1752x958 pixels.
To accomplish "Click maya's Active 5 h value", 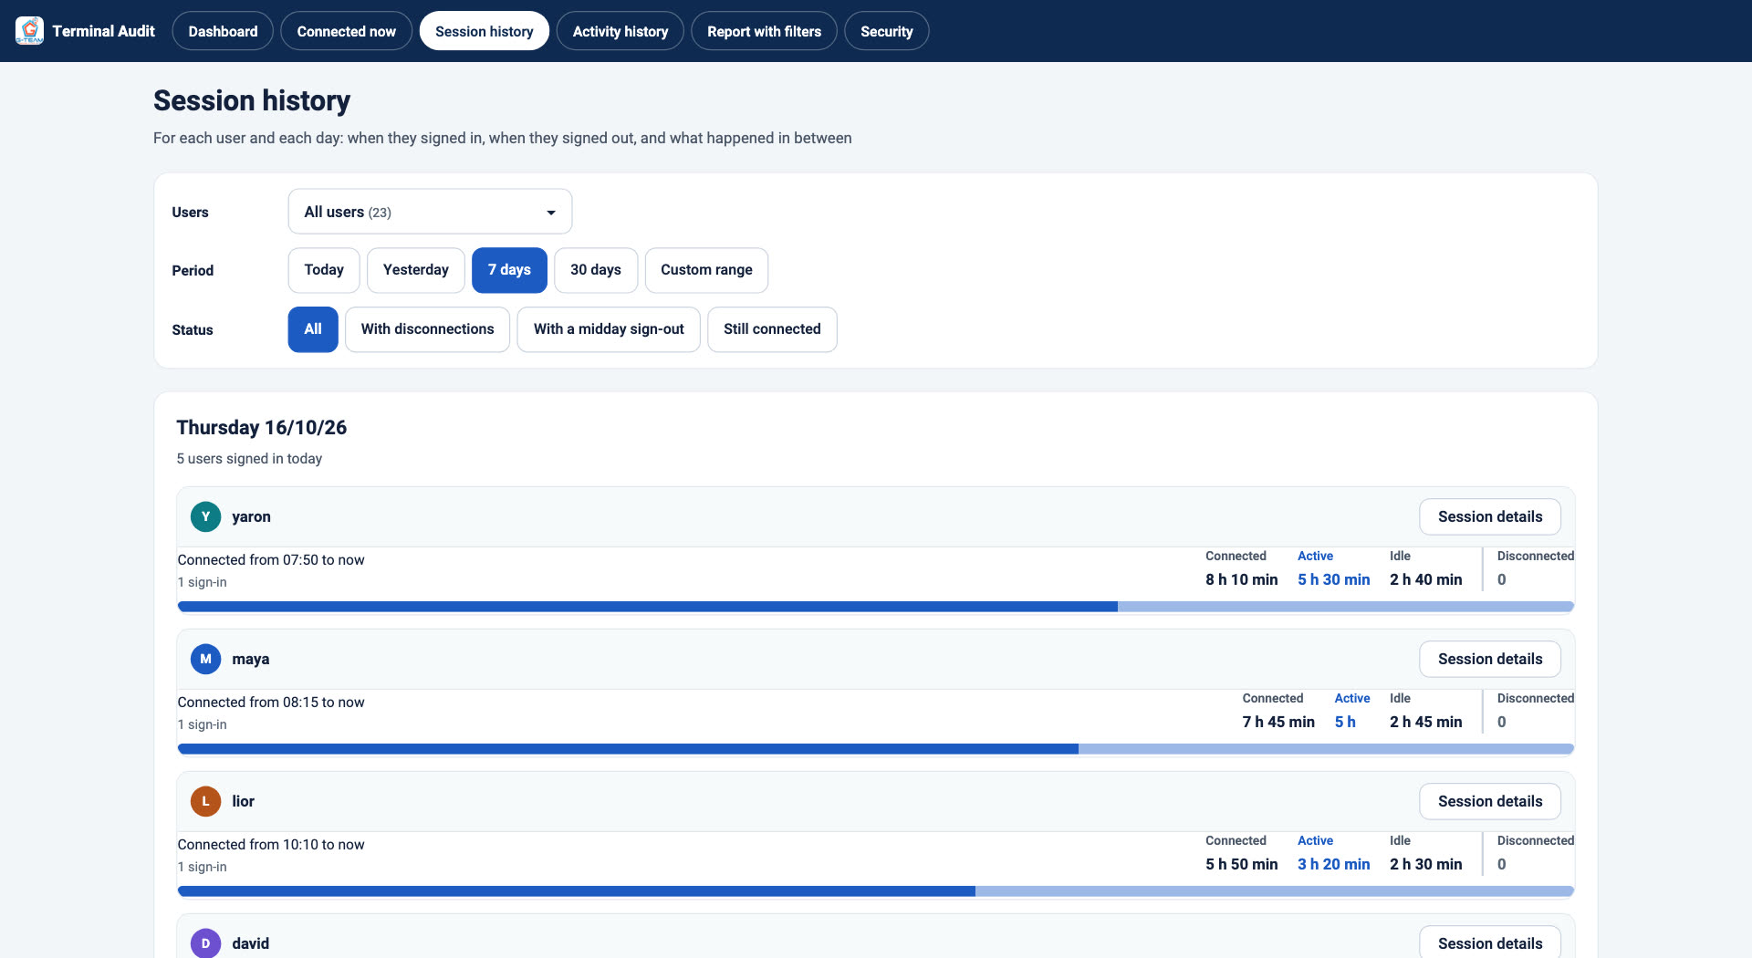I will (x=1345, y=722).
